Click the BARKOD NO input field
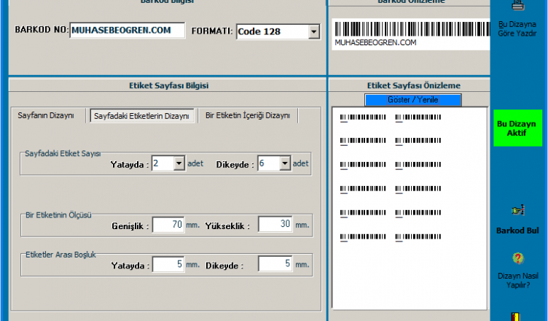 (128, 30)
